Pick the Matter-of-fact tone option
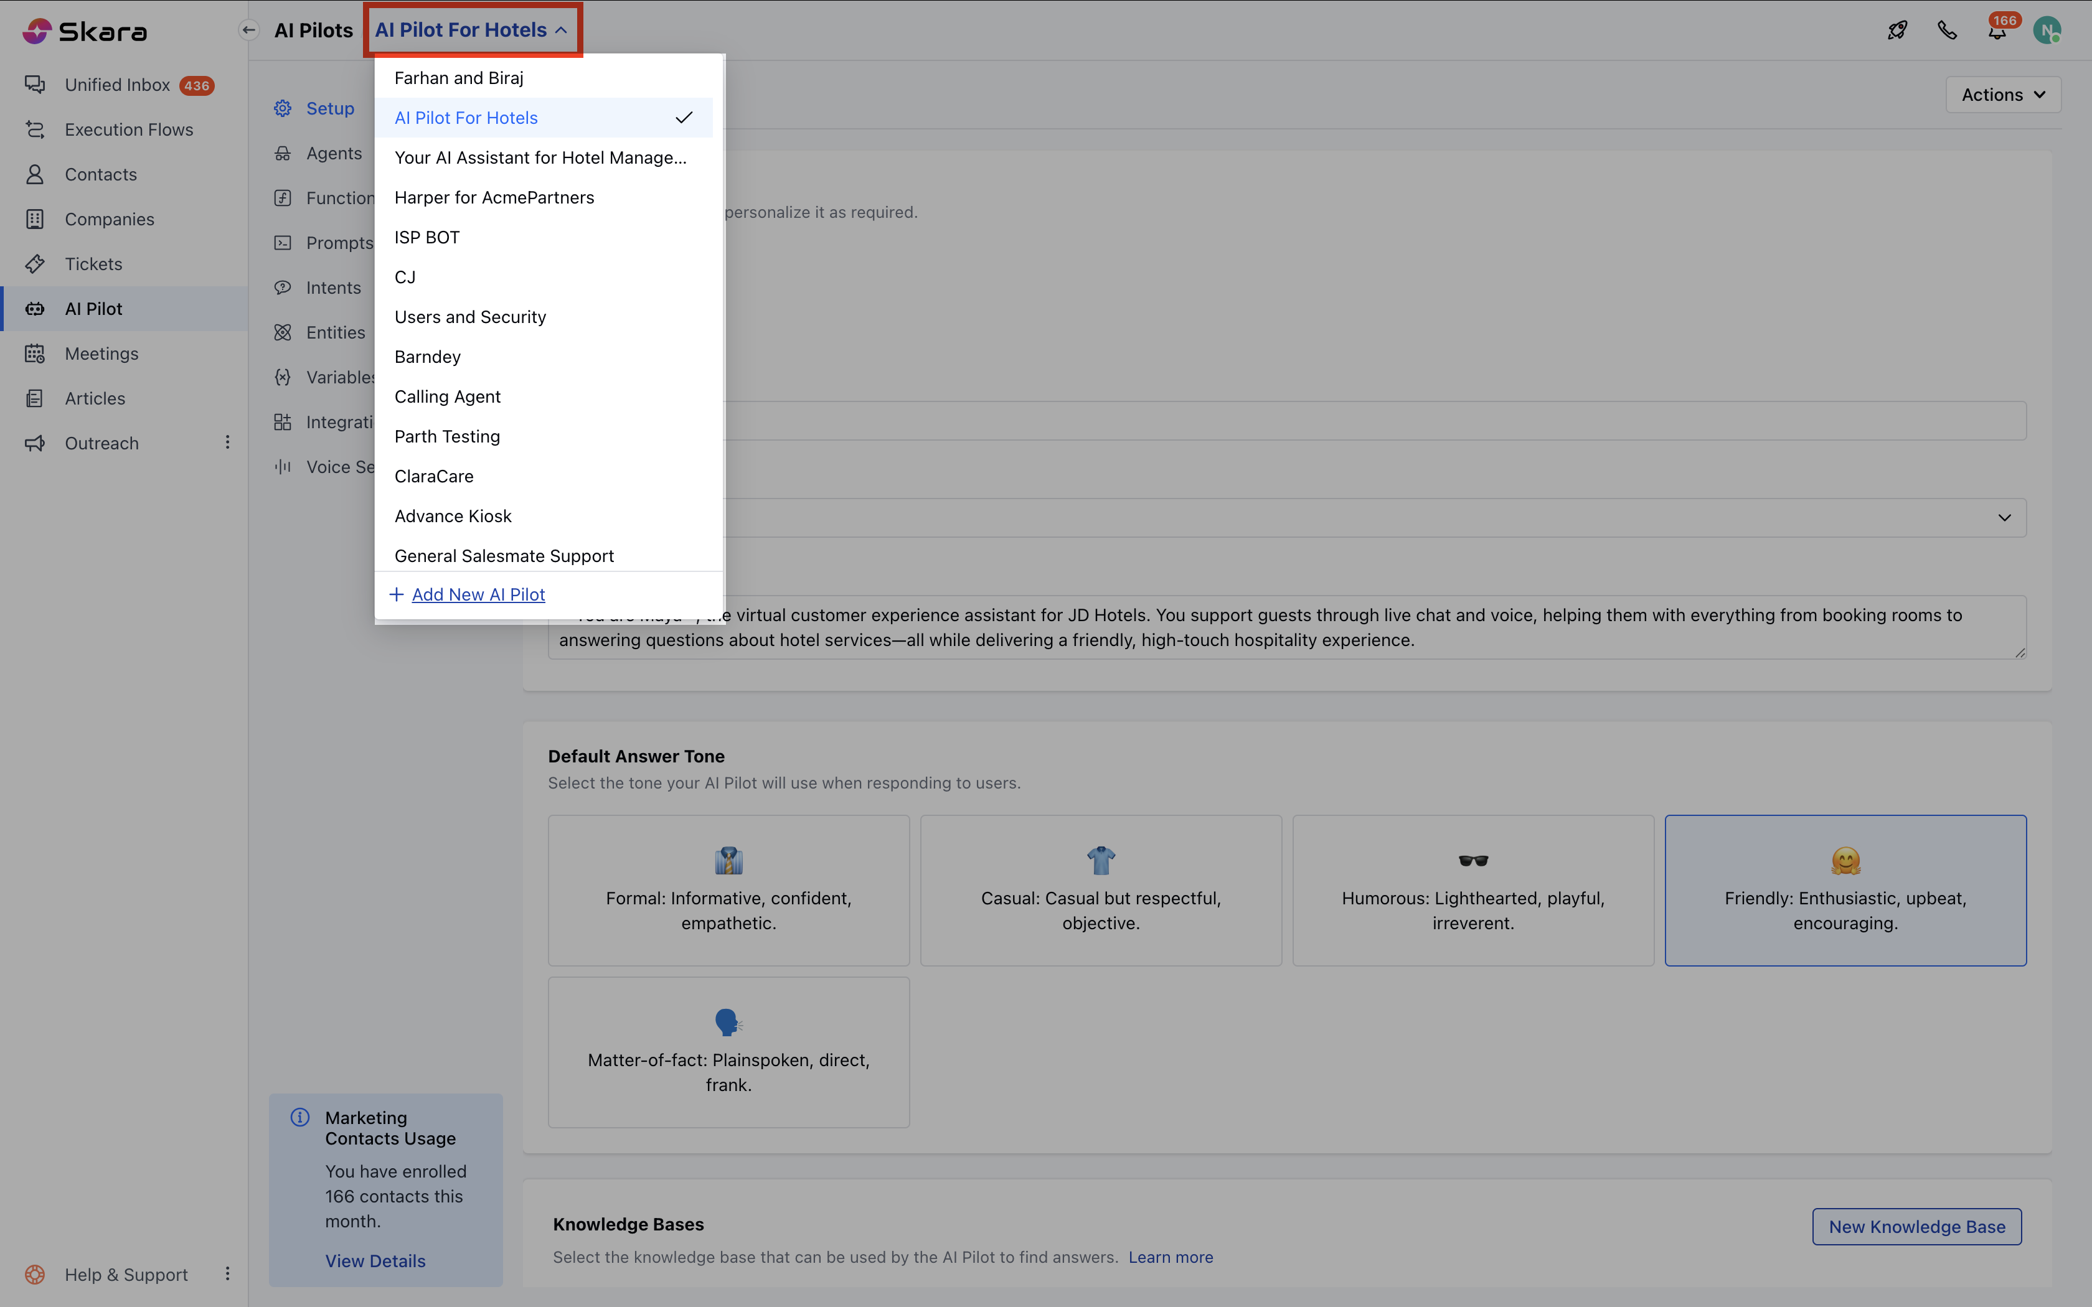The height and width of the screenshot is (1307, 2092). (728, 1051)
